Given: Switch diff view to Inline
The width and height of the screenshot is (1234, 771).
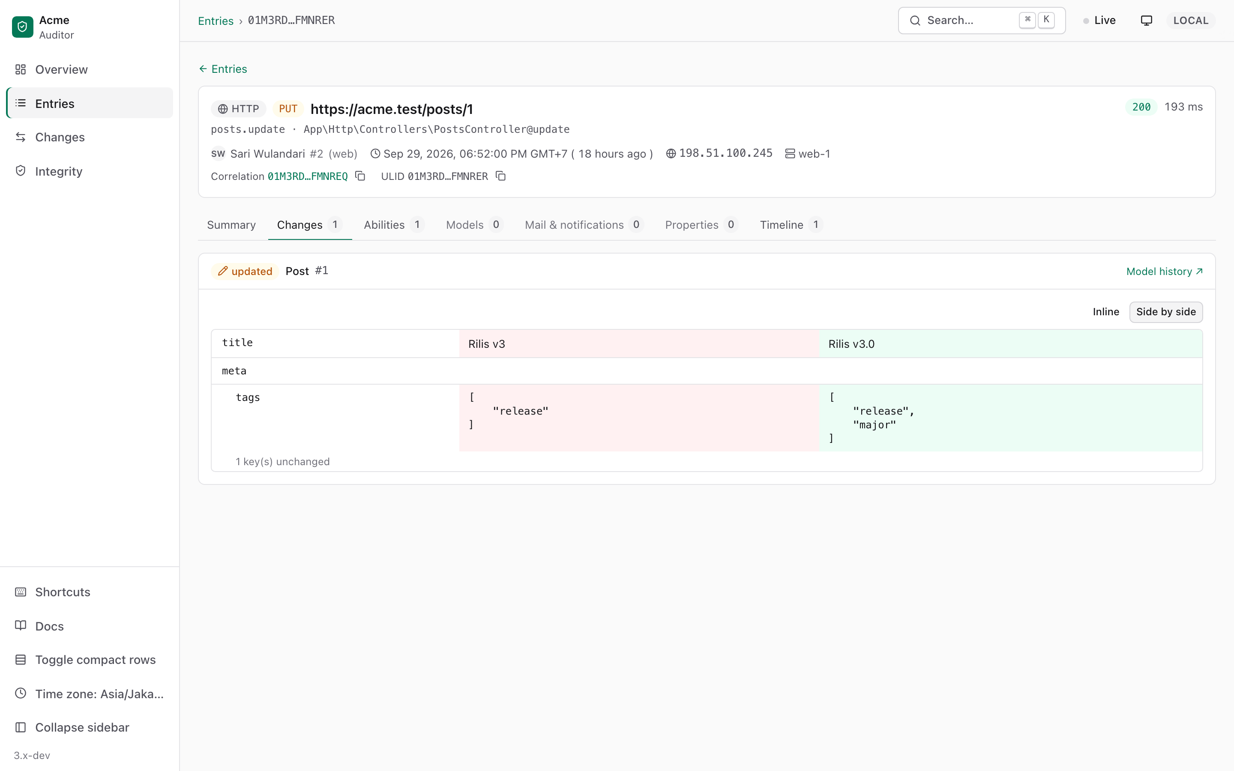Looking at the screenshot, I should tap(1105, 311).
